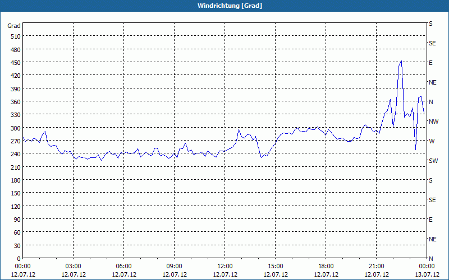Click the 13.07.12 date label
The image size is (449, 280).
tap(427, 274)
